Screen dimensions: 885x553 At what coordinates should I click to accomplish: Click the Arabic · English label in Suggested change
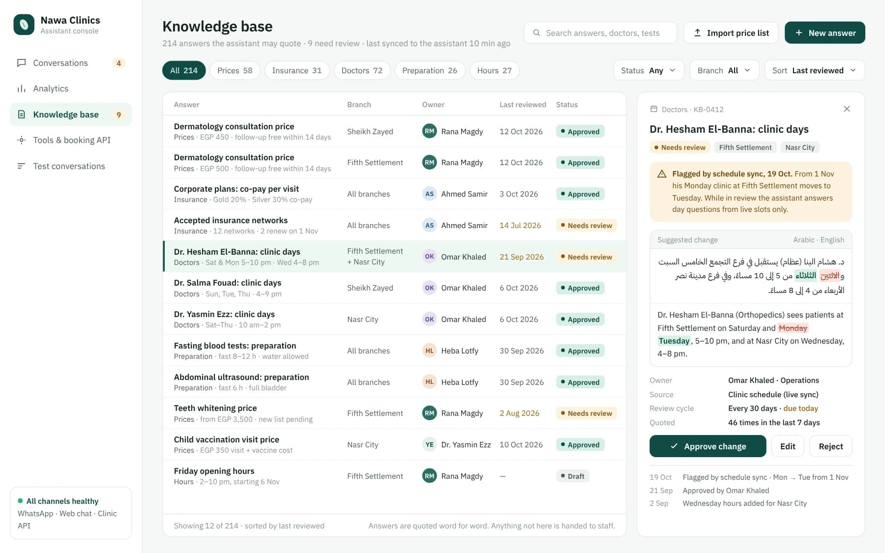(818, 240)
